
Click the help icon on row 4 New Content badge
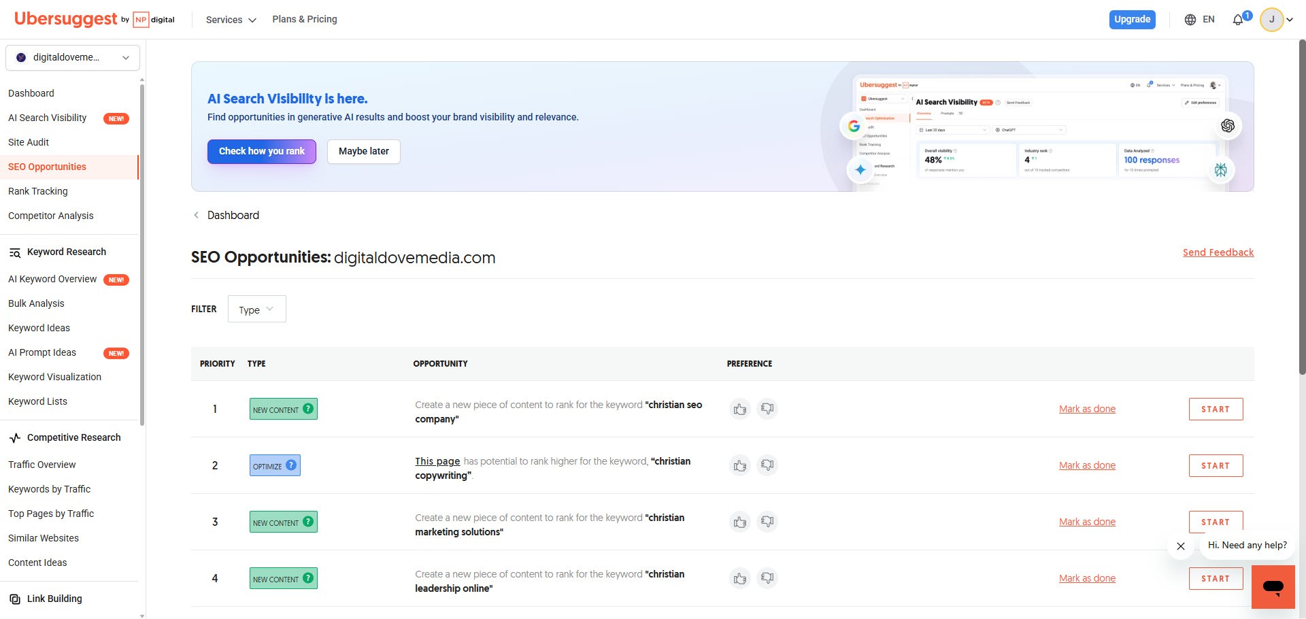(308, 578)
